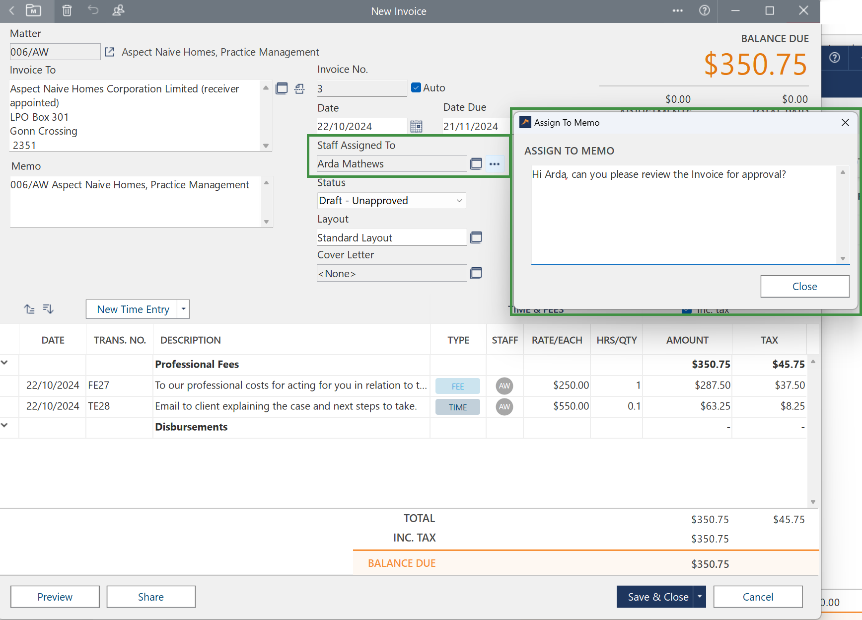
Task: Click the help question mark icon
Action: pos(704,10)
